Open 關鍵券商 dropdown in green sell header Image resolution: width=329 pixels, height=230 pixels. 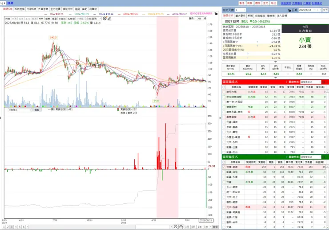click(310, 157)
